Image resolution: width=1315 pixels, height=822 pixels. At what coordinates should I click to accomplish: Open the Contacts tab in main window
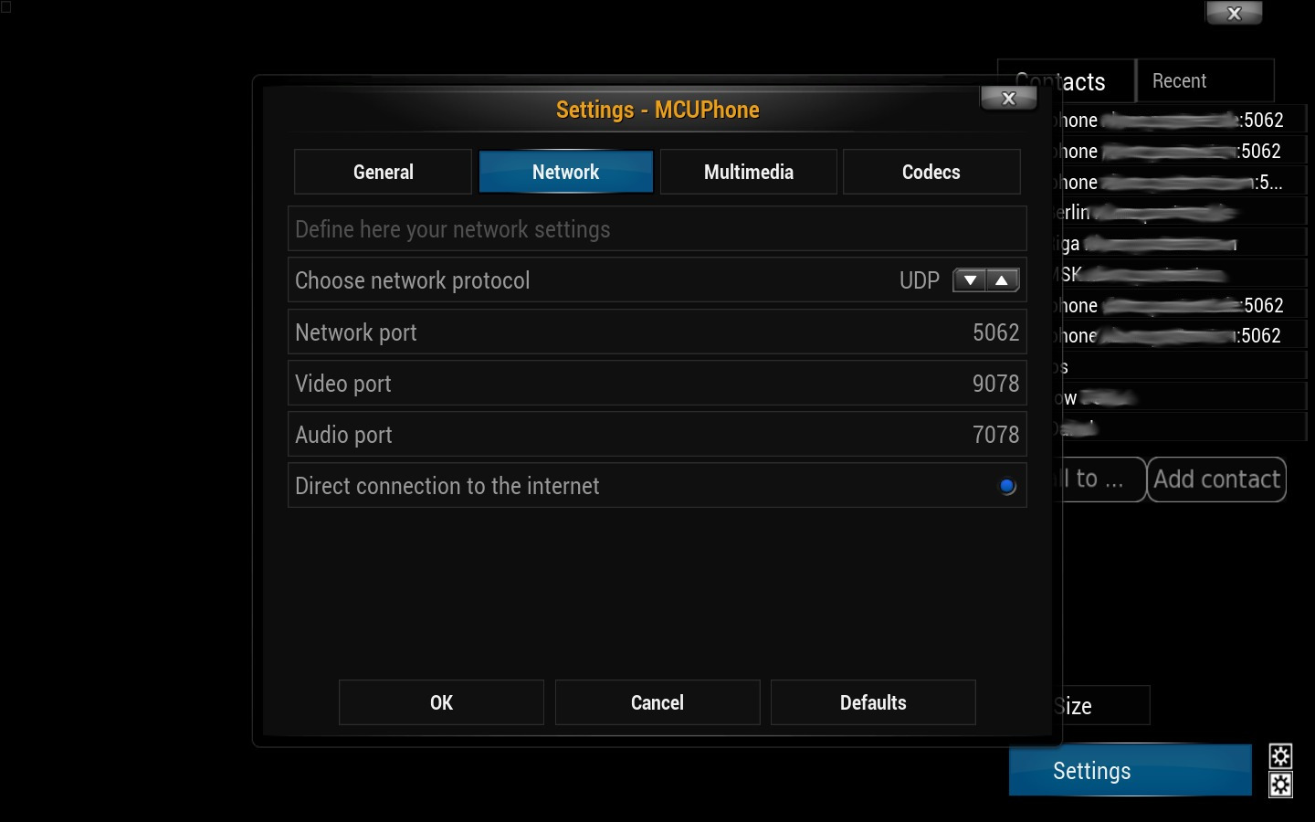(1066, 80)
